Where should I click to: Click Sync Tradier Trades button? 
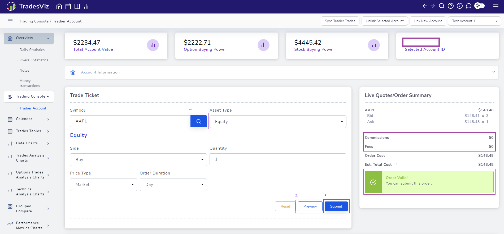340,21
